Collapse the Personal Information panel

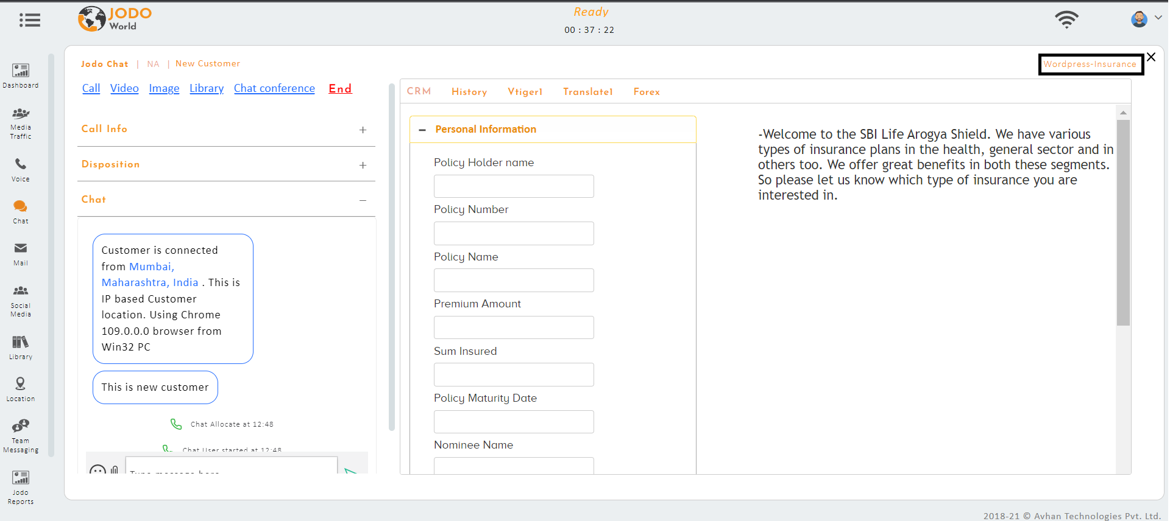coord(422,130)
